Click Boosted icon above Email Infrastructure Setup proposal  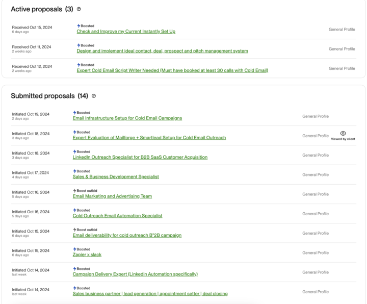pyautogui.click(x=74, y=113)
